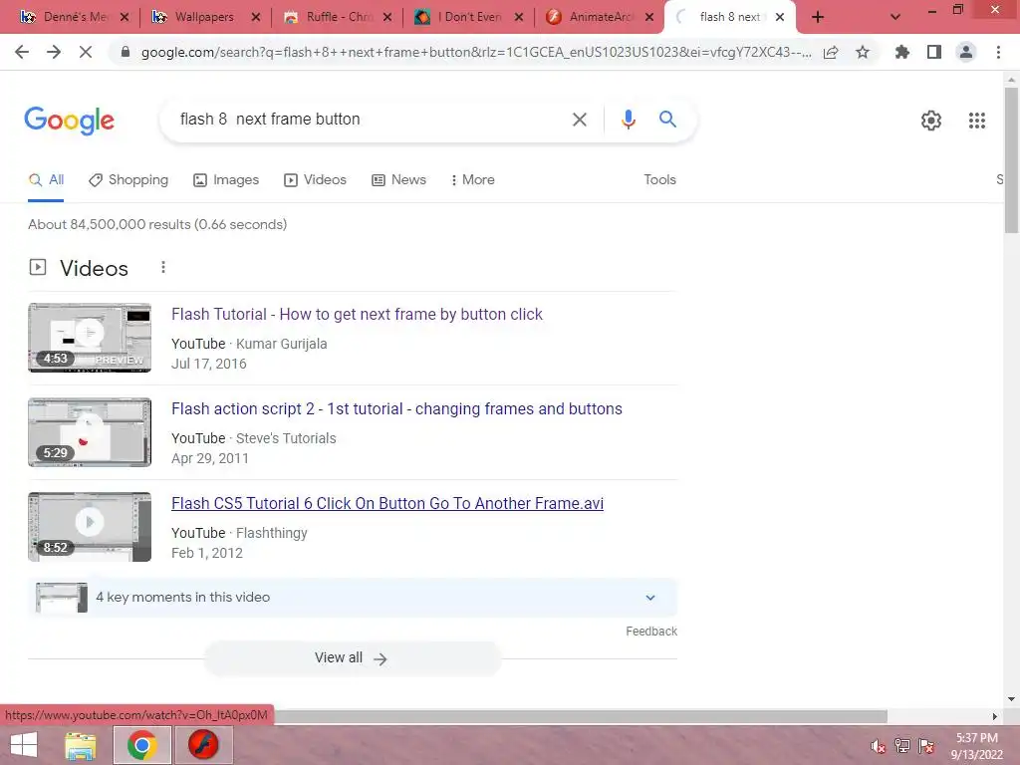
Task: Clear the Google search box with X
Action: click(579, 120)
